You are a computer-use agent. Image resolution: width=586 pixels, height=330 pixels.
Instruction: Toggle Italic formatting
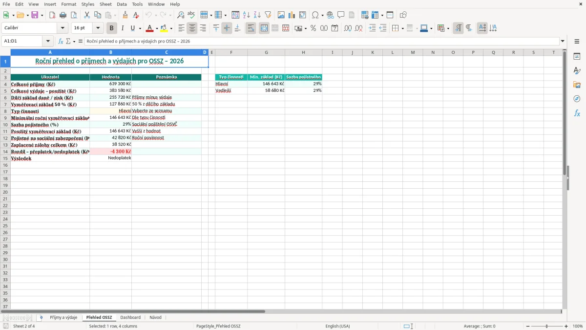(123, 28)
